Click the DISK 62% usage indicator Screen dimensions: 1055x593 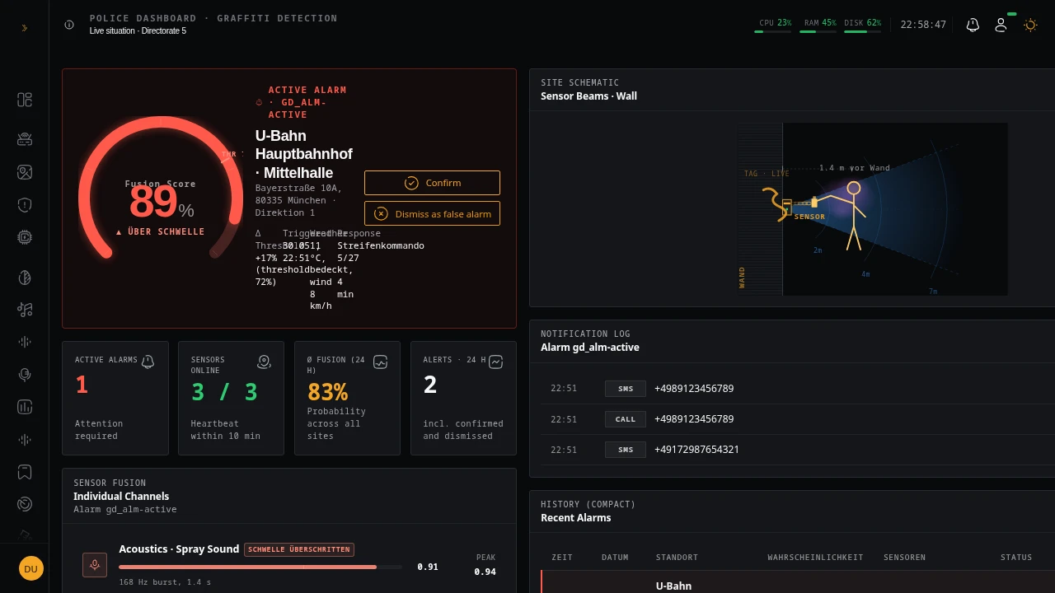tap(863, 26)
